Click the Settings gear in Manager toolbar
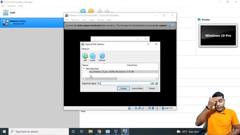240x135 pixels. [91, 11]
